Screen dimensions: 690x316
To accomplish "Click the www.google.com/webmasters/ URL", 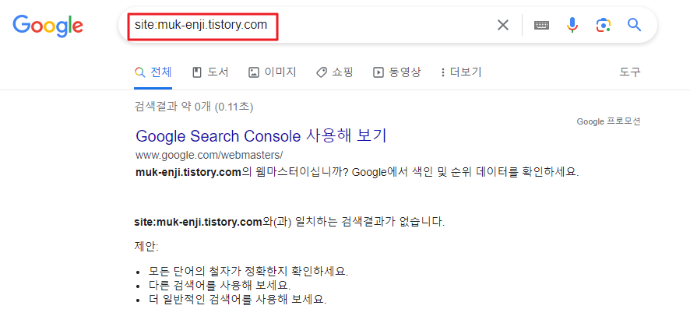I will click(x=209, y=155).
